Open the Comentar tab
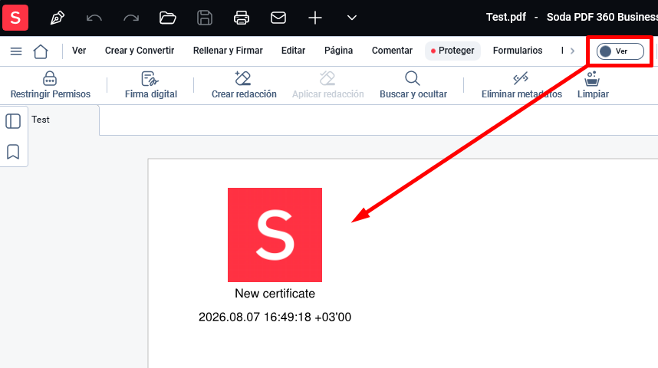Viewport: 658px width, 368px height. point(392,51)
